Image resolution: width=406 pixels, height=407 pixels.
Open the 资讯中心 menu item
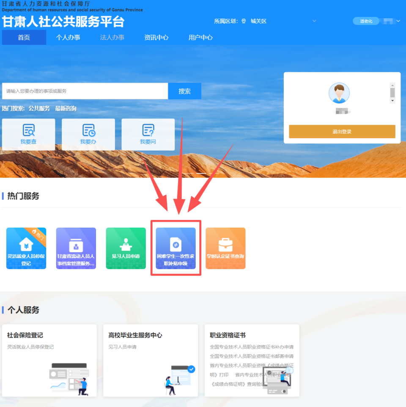pos(156,37)
